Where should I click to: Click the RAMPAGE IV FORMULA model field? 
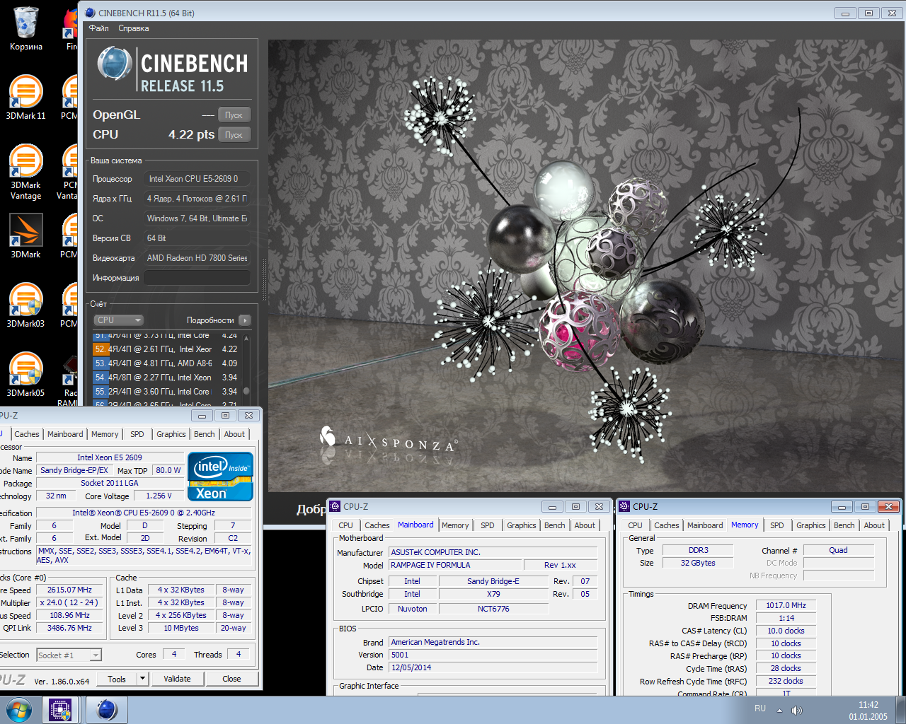pyautogui.click(x=455, y=565)
